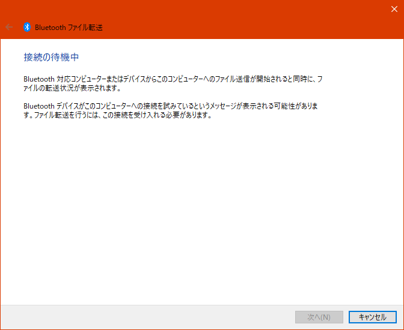Image resolution: width=404 pixels, height=330 pixels.
Task: Click the back arrow in the header
Action: coord(9,27)
